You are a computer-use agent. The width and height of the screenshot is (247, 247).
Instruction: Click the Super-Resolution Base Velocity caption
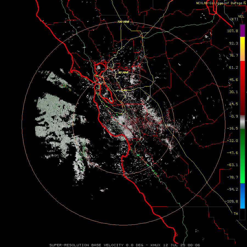point(125,245)
